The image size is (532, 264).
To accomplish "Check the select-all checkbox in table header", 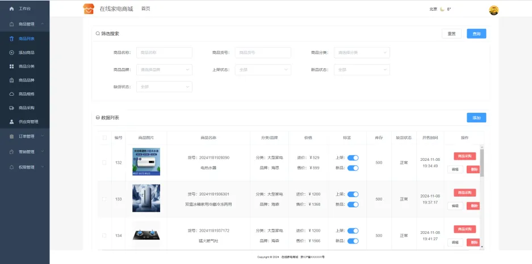I will [x=104, y=138].
